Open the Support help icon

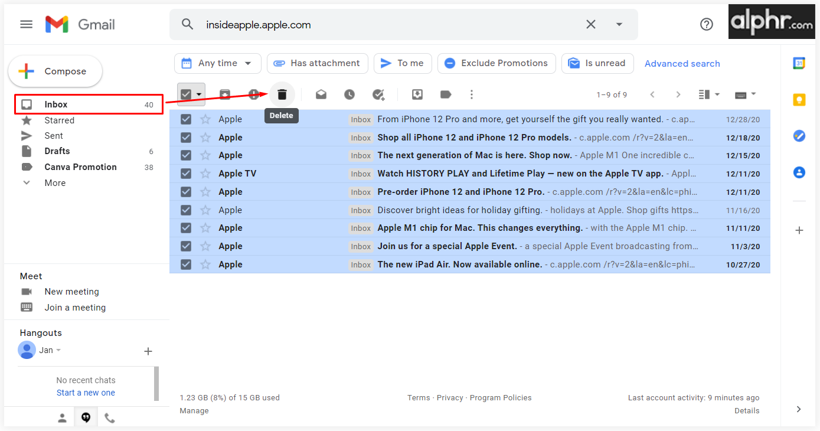[x=706, y=24]
